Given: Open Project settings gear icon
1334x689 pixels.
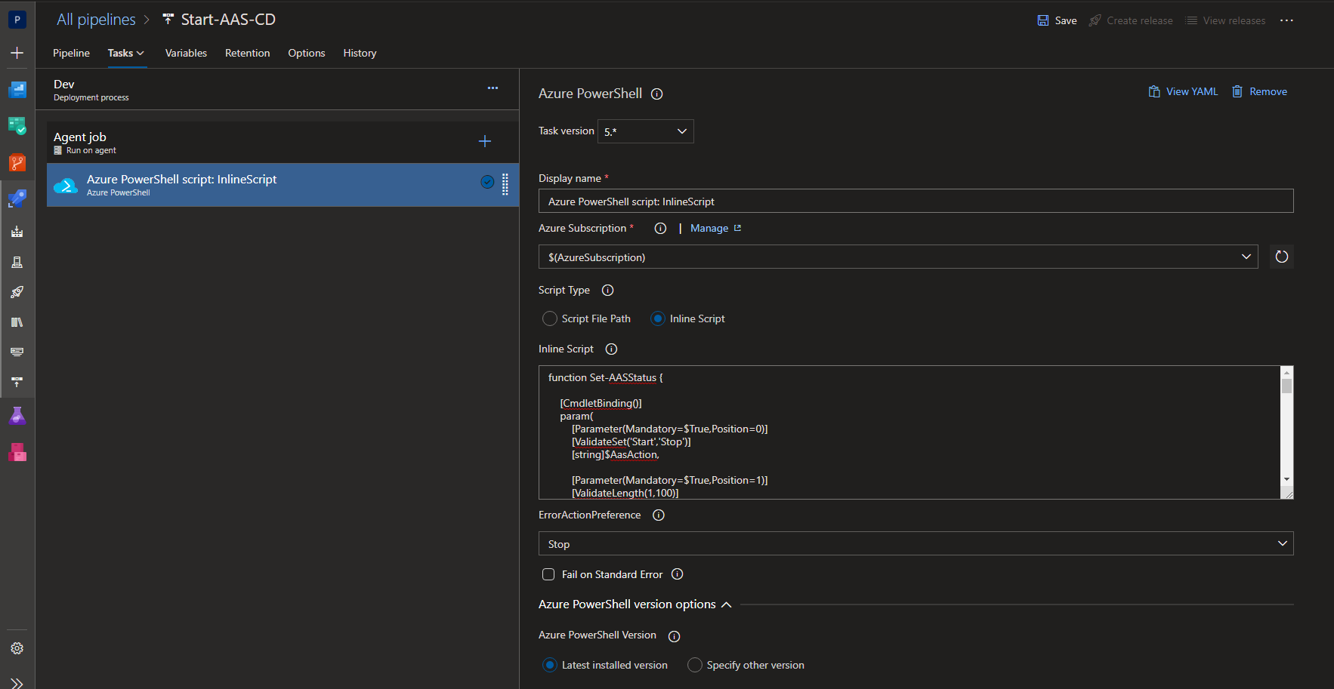Looking at the screenshot, I should point(17,648).
